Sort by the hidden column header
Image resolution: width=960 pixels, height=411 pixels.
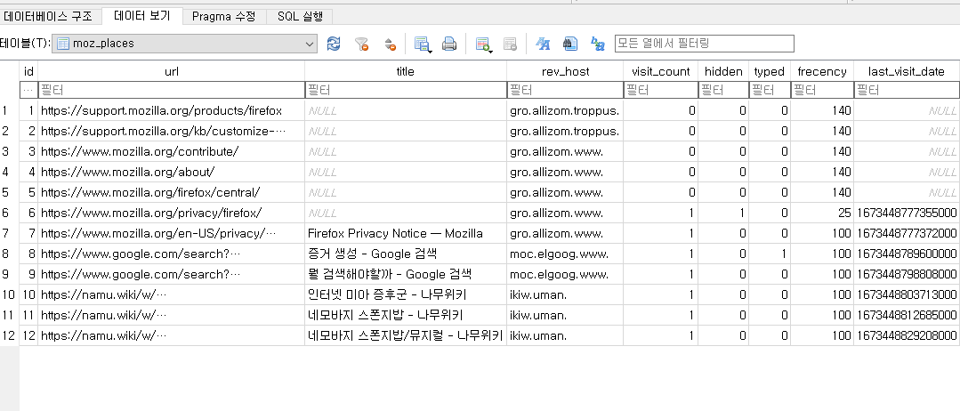tap(723, 71)
